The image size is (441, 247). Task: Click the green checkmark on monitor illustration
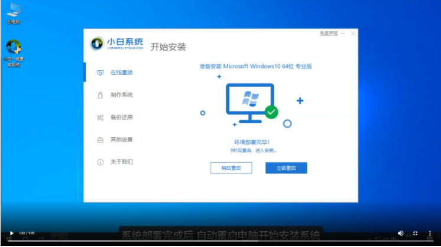[x=271, y=111]
